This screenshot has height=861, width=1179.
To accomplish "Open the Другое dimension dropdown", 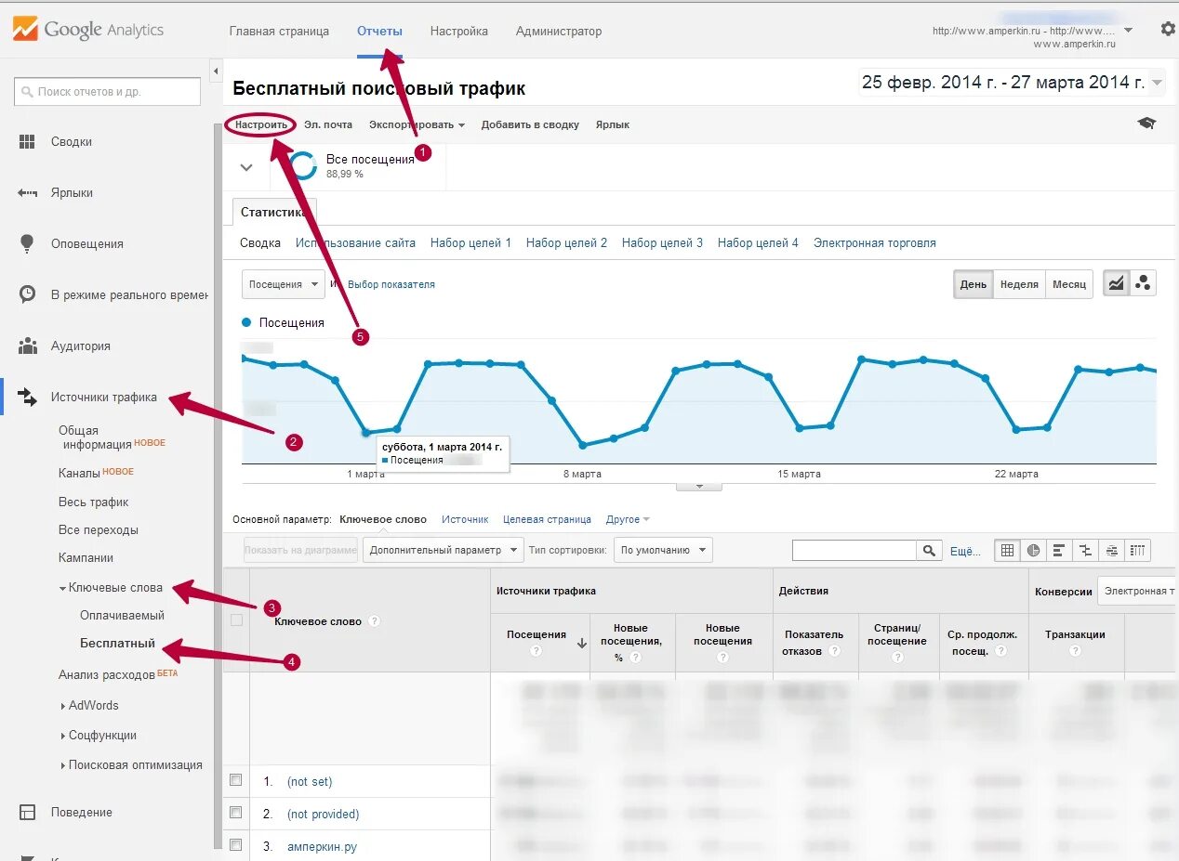I will (629, 519).
